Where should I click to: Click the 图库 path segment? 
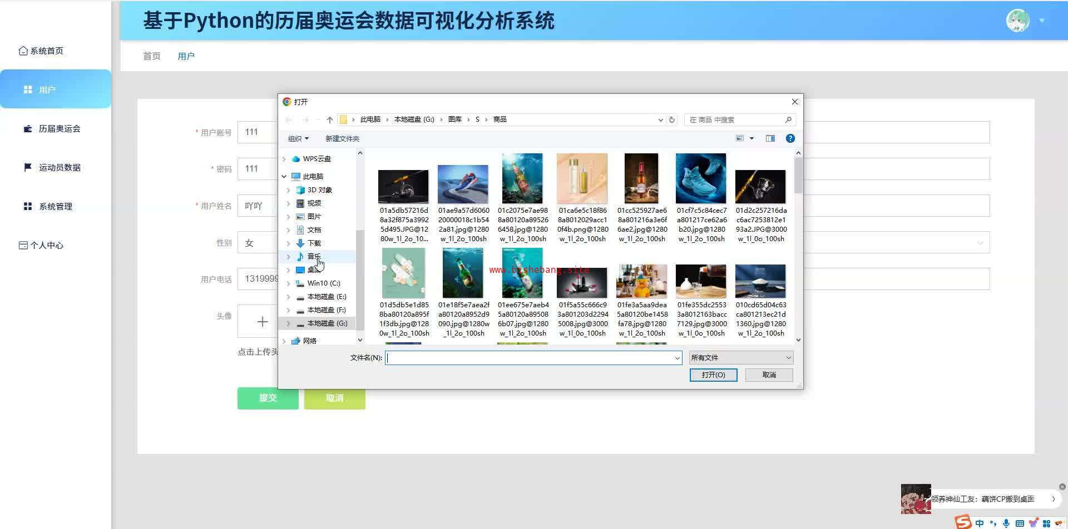tap(455, 119)
